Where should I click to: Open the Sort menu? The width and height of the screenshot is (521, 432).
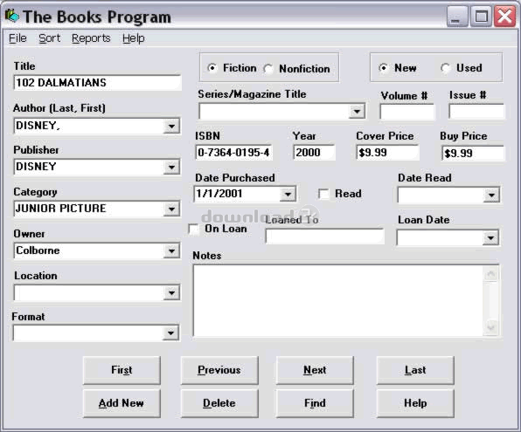(50, 38)
